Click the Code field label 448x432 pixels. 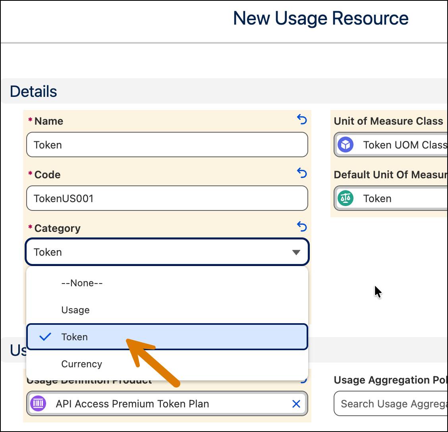click(47, 175)
